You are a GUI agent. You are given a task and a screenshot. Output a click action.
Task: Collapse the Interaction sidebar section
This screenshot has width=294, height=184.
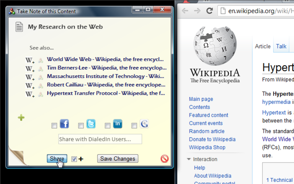189,159
